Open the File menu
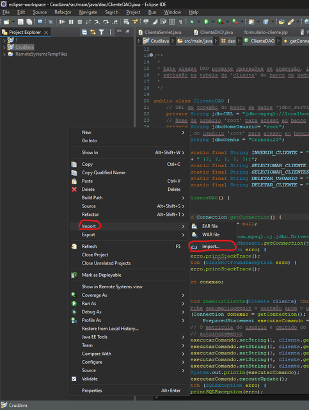Image resolution: width=309 pixels, height=410 pixels. coord(6,12)
